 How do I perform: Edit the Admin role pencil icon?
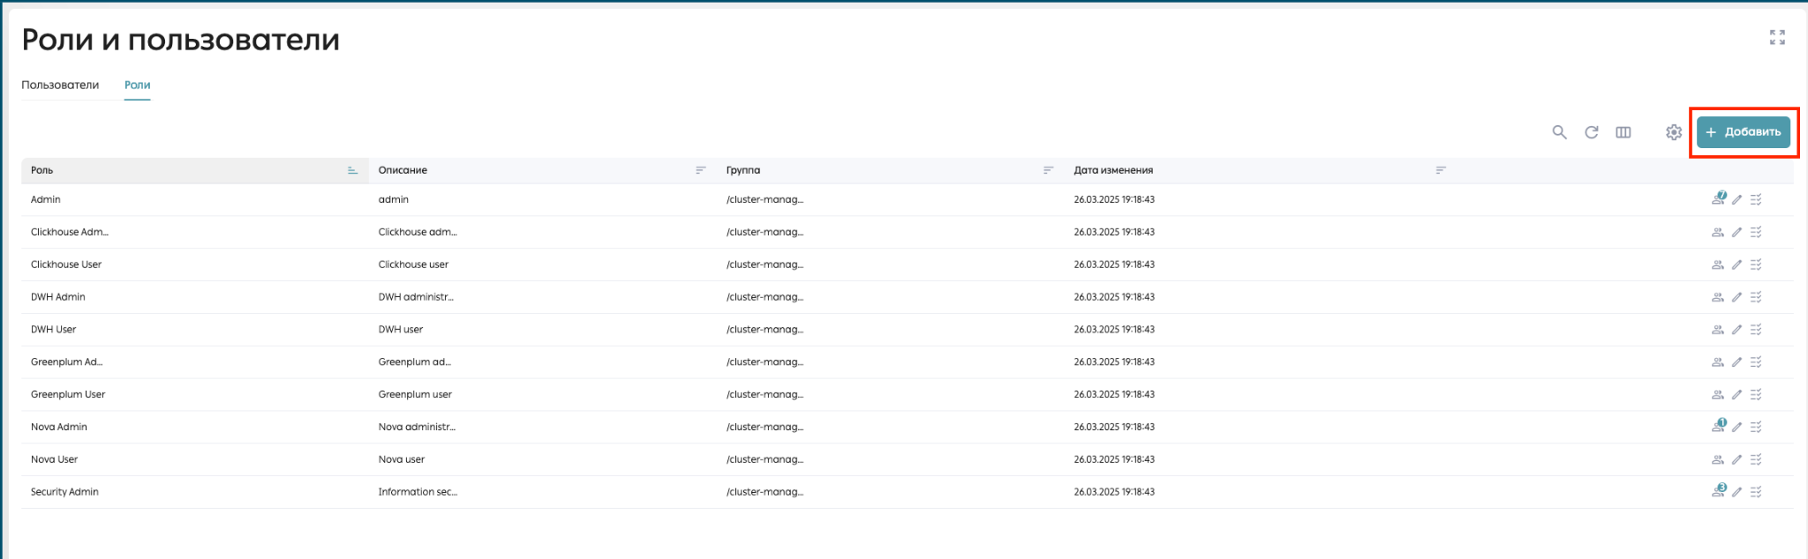[x=1736, y=200]
